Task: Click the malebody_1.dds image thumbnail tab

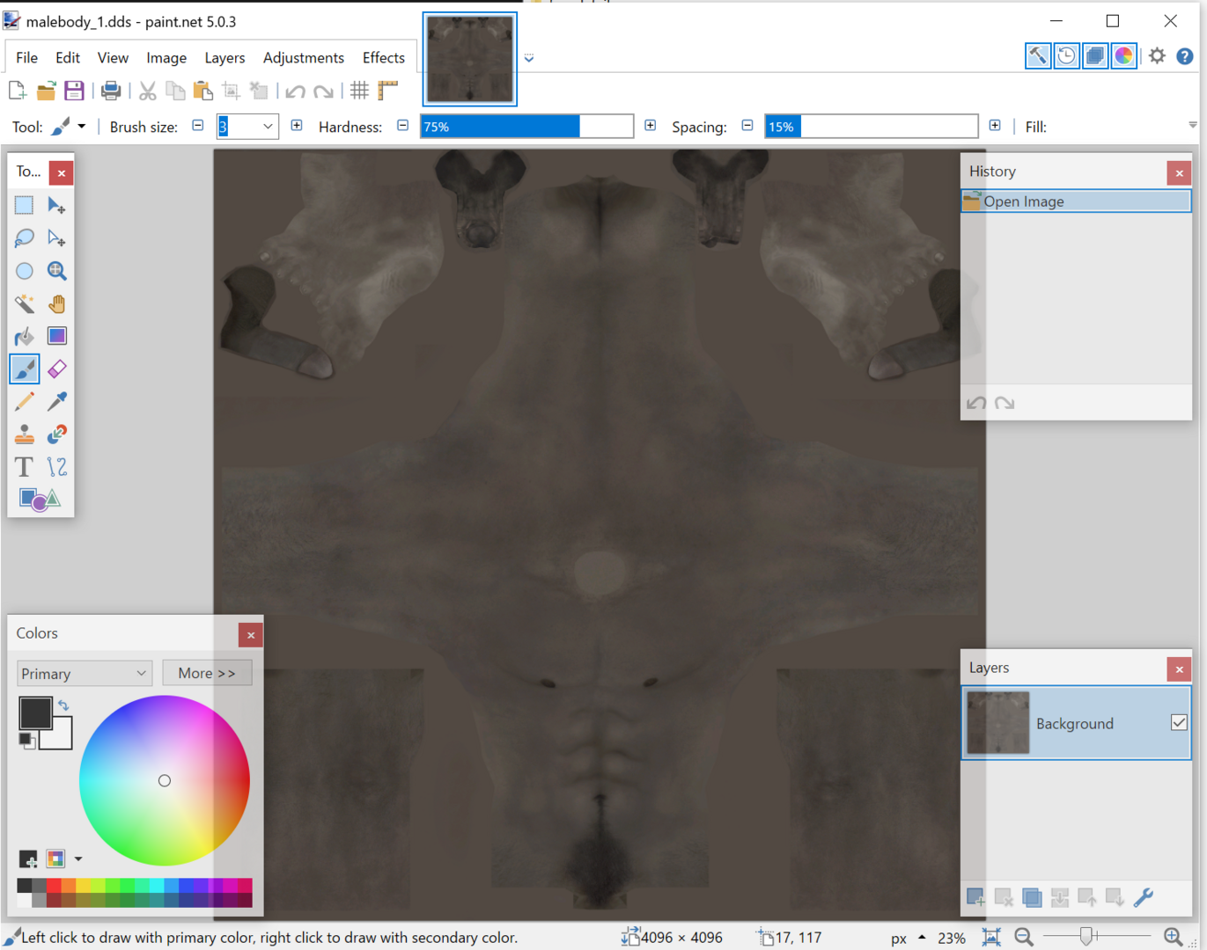Action: click(469, 59)
